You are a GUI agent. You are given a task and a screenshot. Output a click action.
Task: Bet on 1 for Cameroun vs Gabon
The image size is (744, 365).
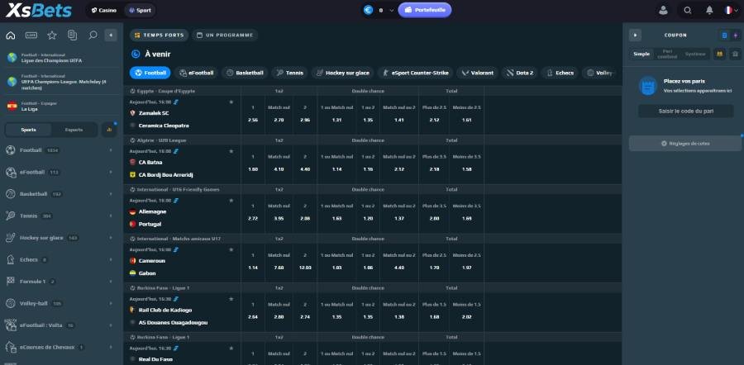pos(253,262)
